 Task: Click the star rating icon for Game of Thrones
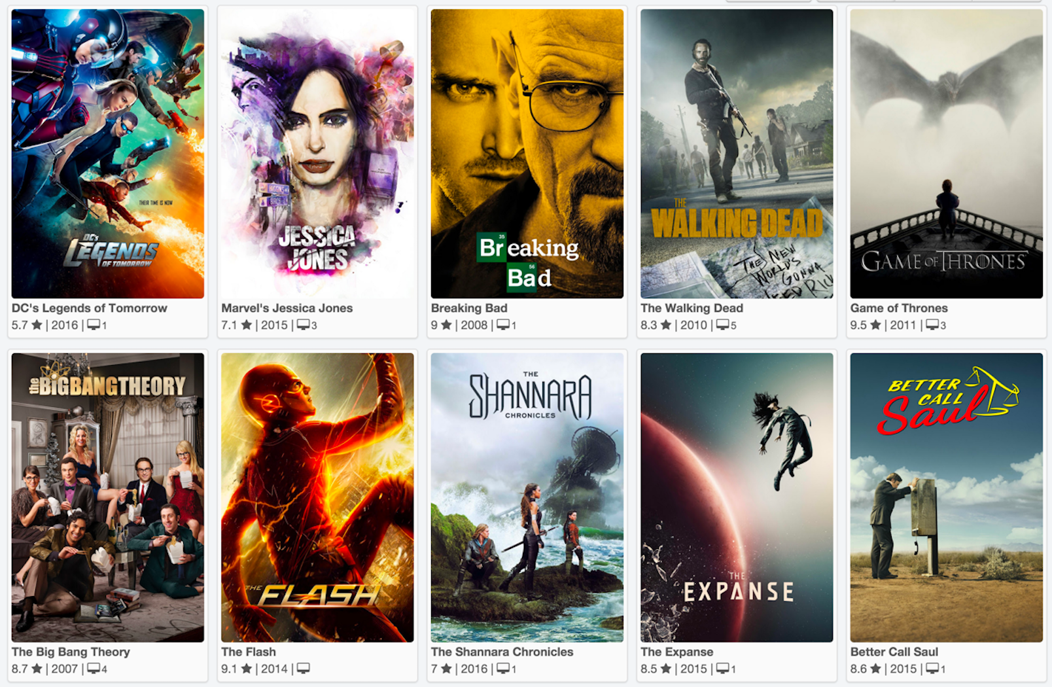pyautogui.click(x=875, y=325)
